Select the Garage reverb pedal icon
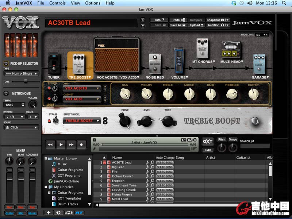This screenshot has width=292, height=219. (x=259, y=64)
